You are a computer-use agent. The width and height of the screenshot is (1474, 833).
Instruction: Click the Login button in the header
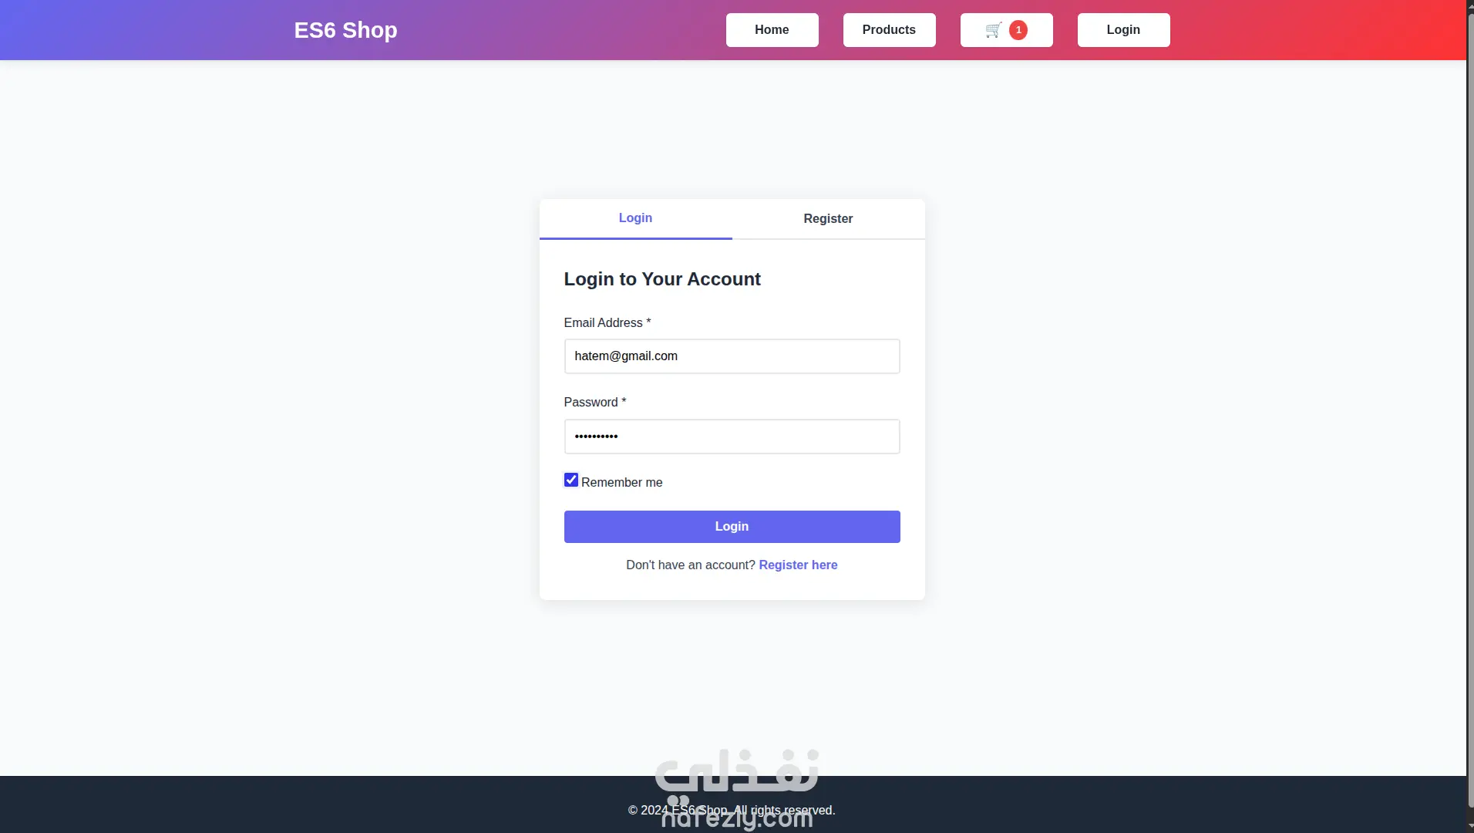1123,30
